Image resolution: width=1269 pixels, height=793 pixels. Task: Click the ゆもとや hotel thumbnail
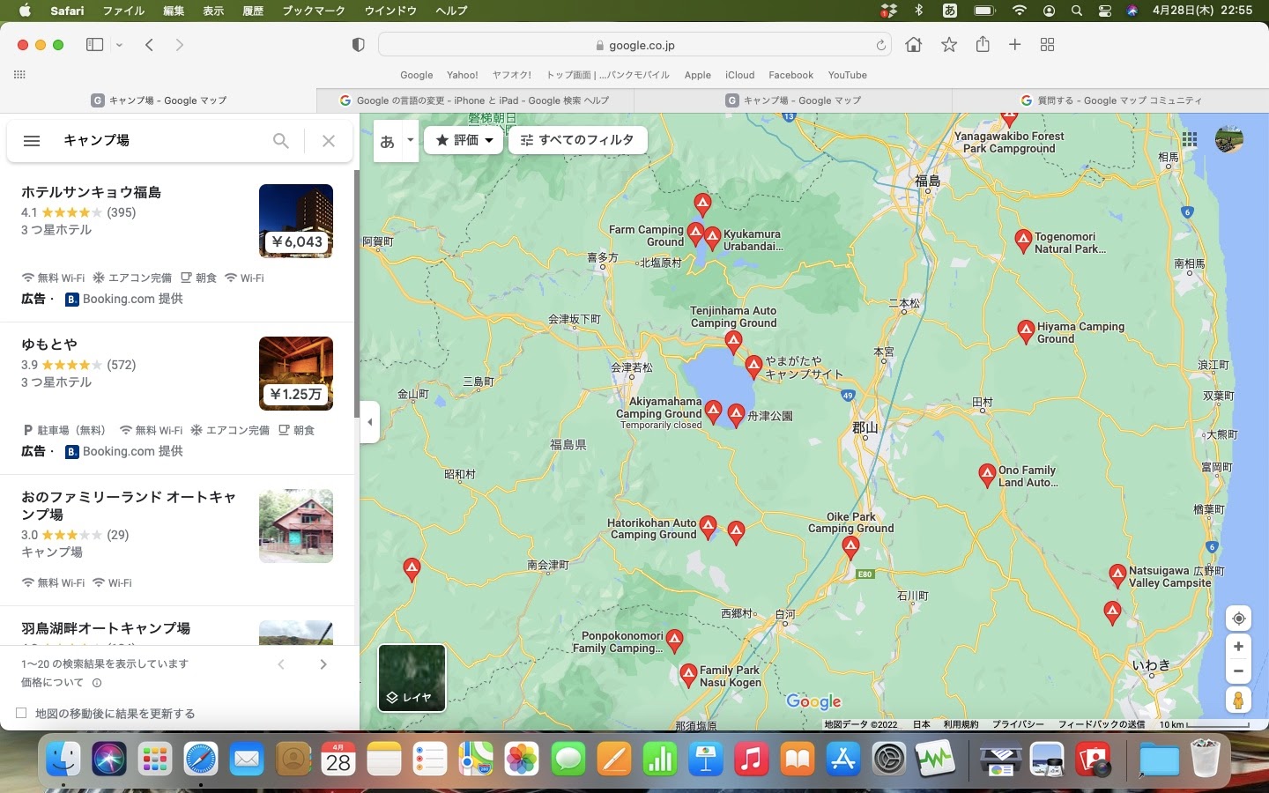pos(296,374)
